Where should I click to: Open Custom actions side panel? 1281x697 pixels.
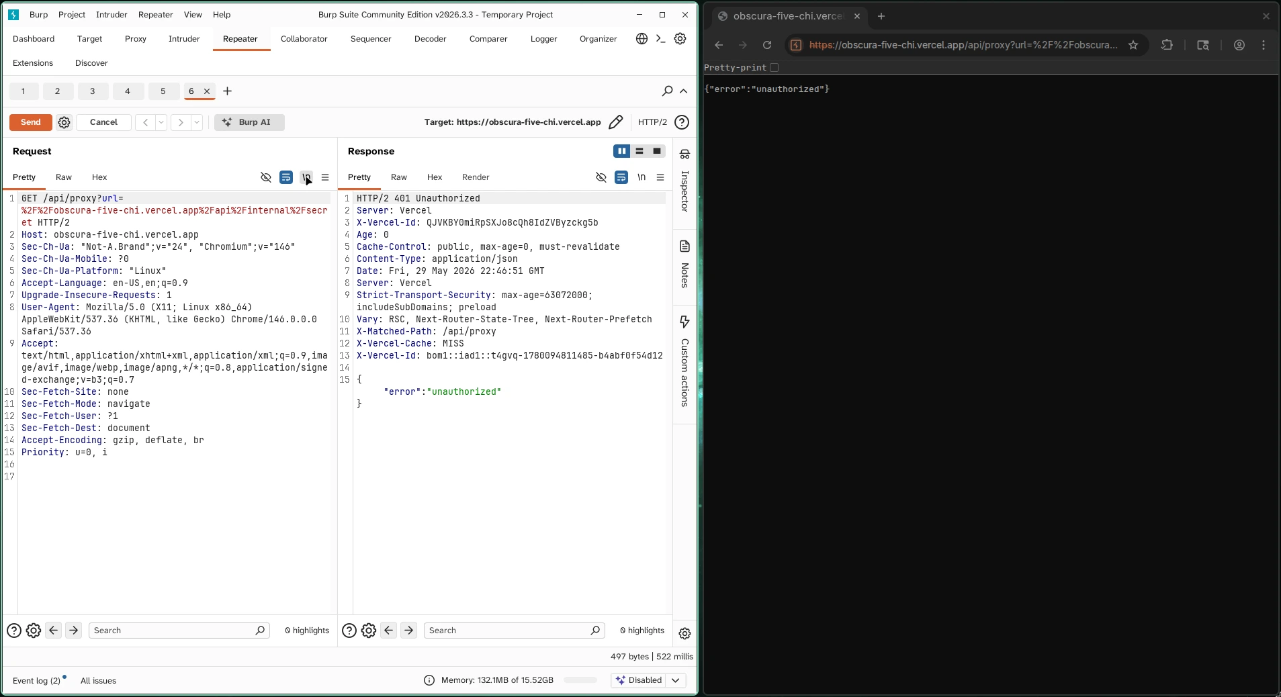coord(684,361)
